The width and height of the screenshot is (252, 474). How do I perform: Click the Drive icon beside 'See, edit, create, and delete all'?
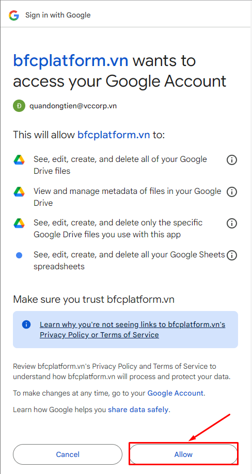point(19,159)
